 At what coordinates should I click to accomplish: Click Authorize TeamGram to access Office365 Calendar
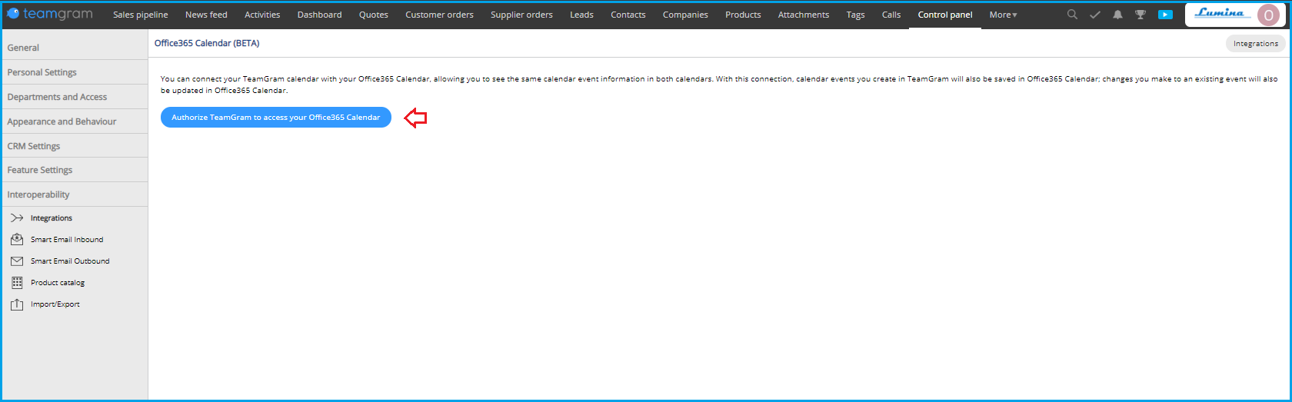click(276, 118)
